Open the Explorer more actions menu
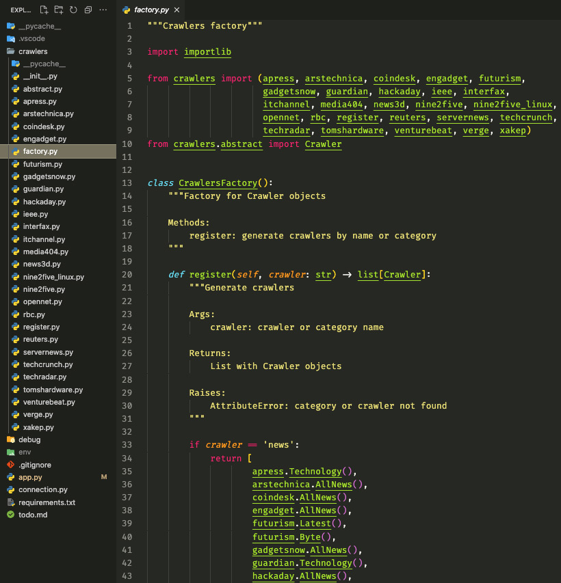Viewport: 561px width, 583px height. click(x=103, y=10)
